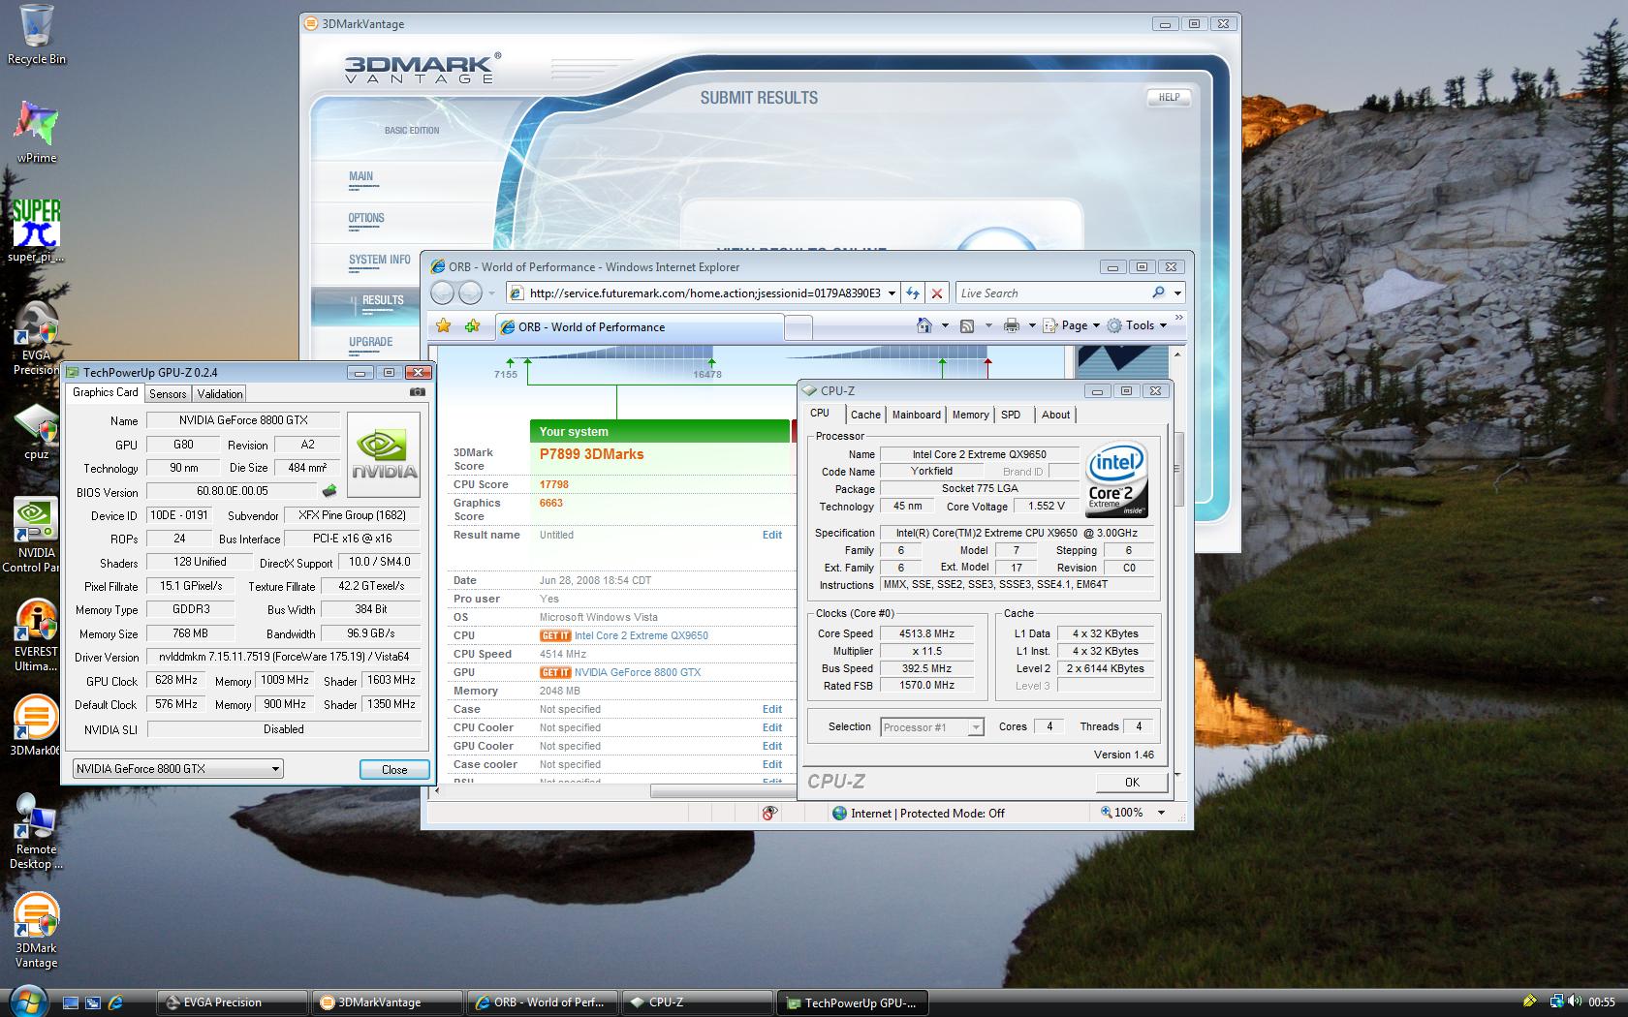Click the red stop loading button in IE
This screenshot has height=1017, width=1628.
pyautogui.click(x=936, y=293)
